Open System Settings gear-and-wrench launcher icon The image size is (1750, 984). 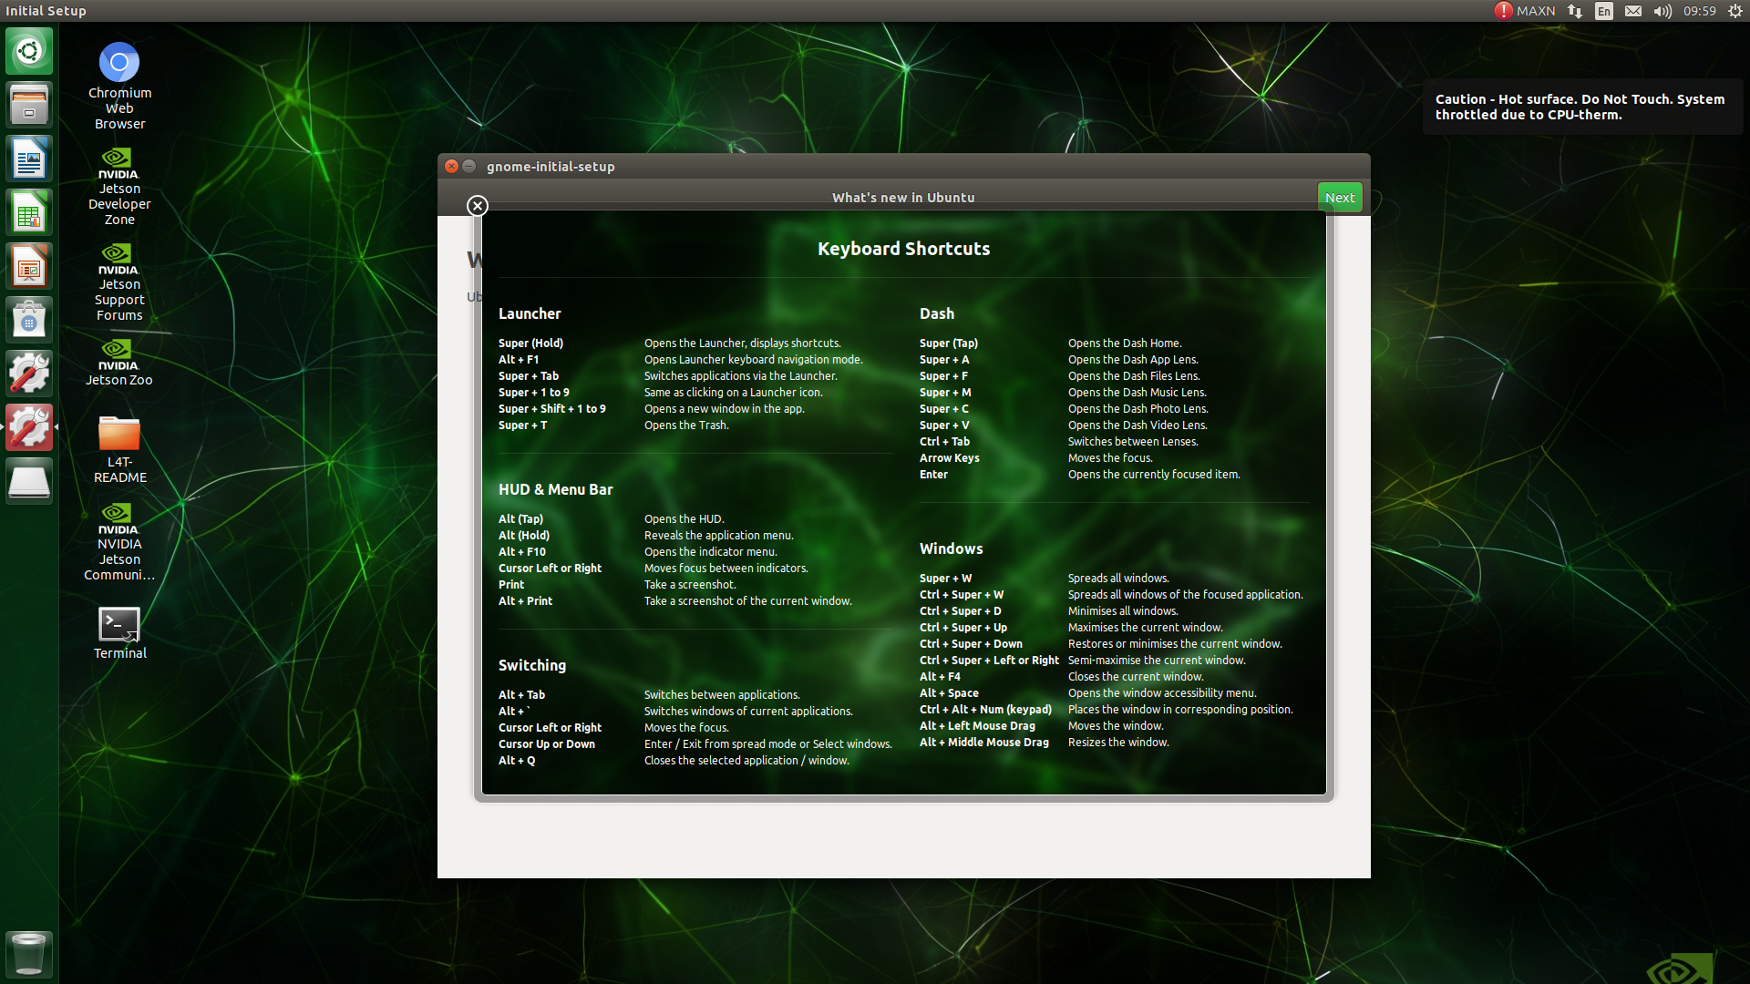[29, 374]
